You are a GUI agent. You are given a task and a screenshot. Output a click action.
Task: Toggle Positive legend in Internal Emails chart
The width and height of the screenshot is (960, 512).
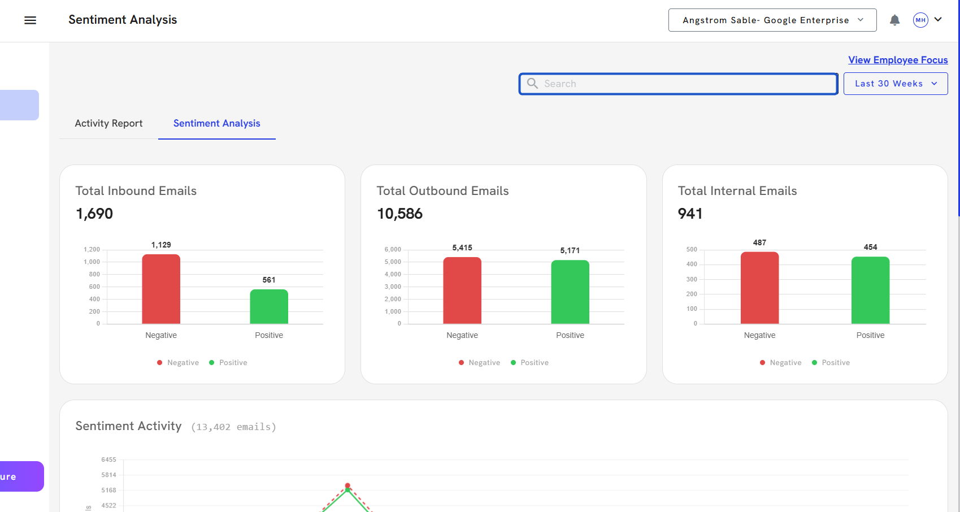pos(831,363)
